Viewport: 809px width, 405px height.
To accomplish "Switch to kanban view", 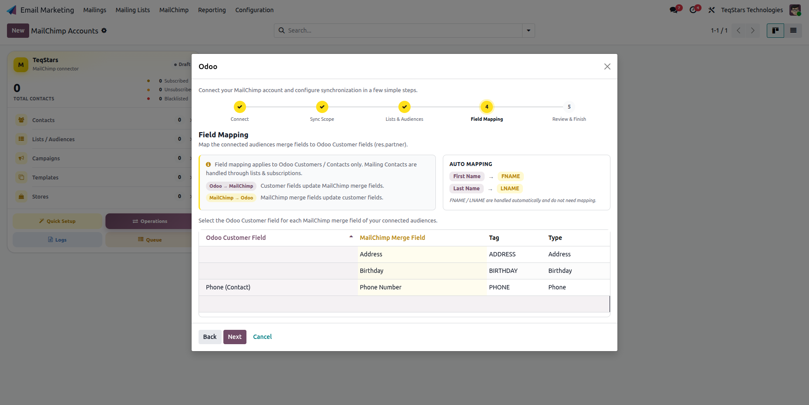I will [775, 30].
